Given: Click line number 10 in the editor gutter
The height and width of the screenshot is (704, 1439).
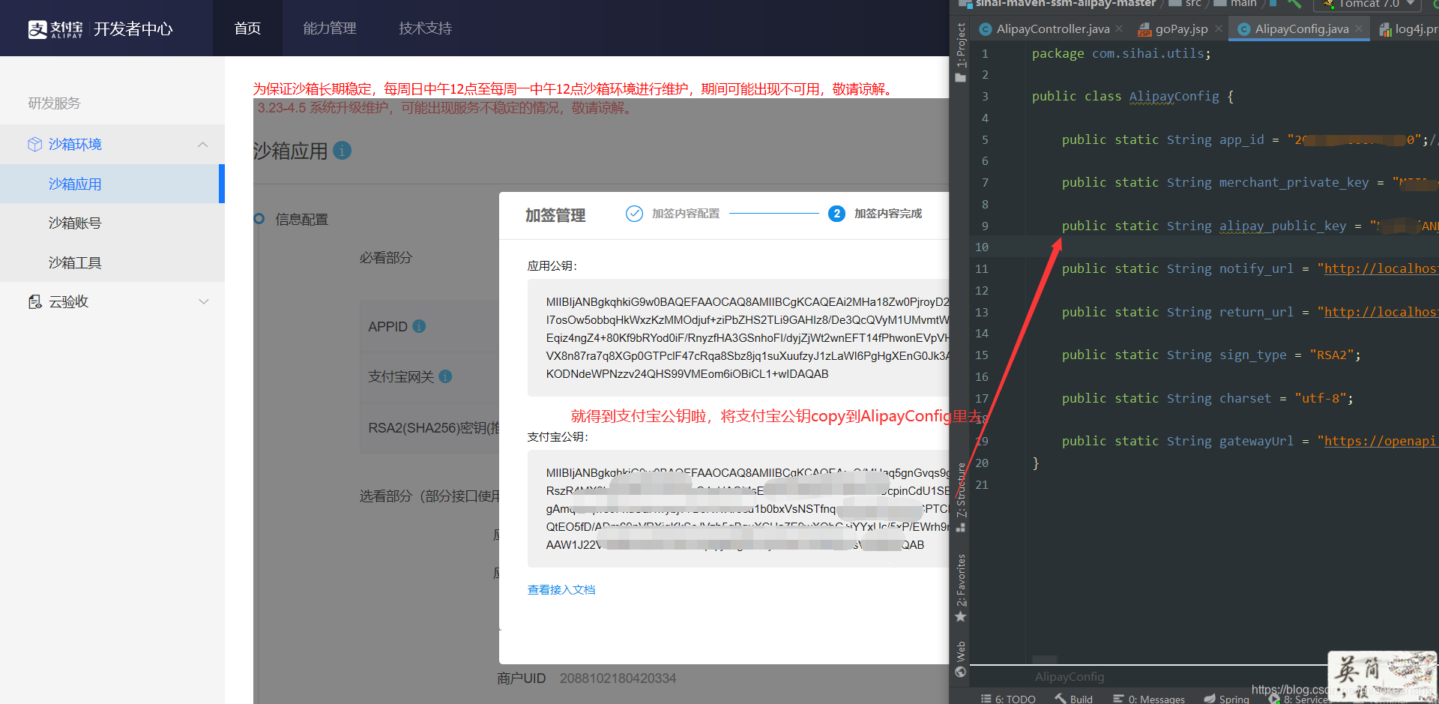Looking at the screenshot, I should (981, 247).
